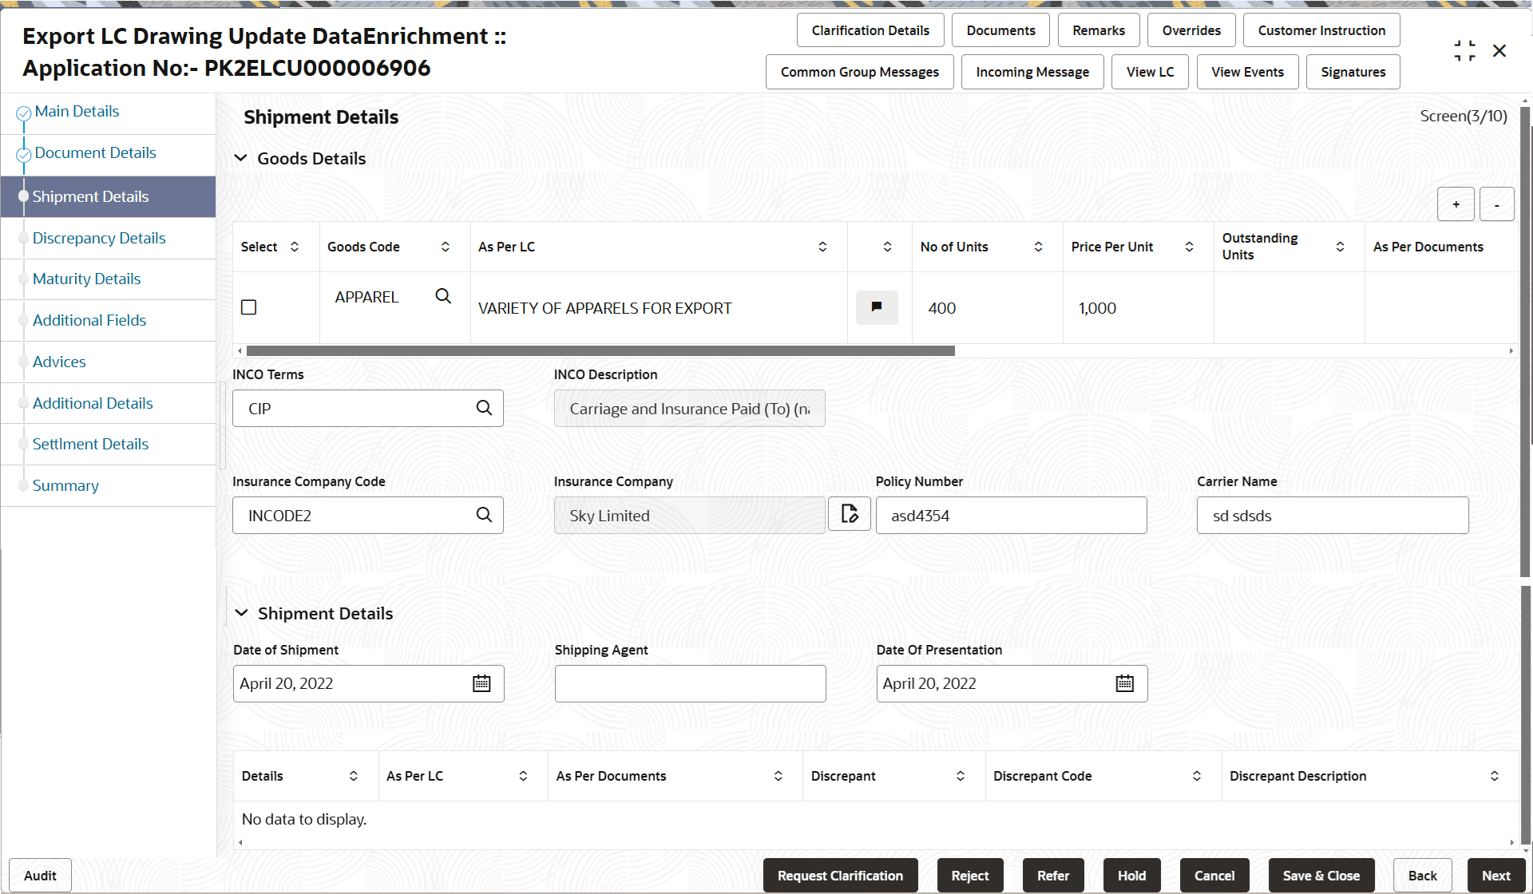Open Insurance Company Code lookup
The image size is (1533, 894).
(484, 515)
